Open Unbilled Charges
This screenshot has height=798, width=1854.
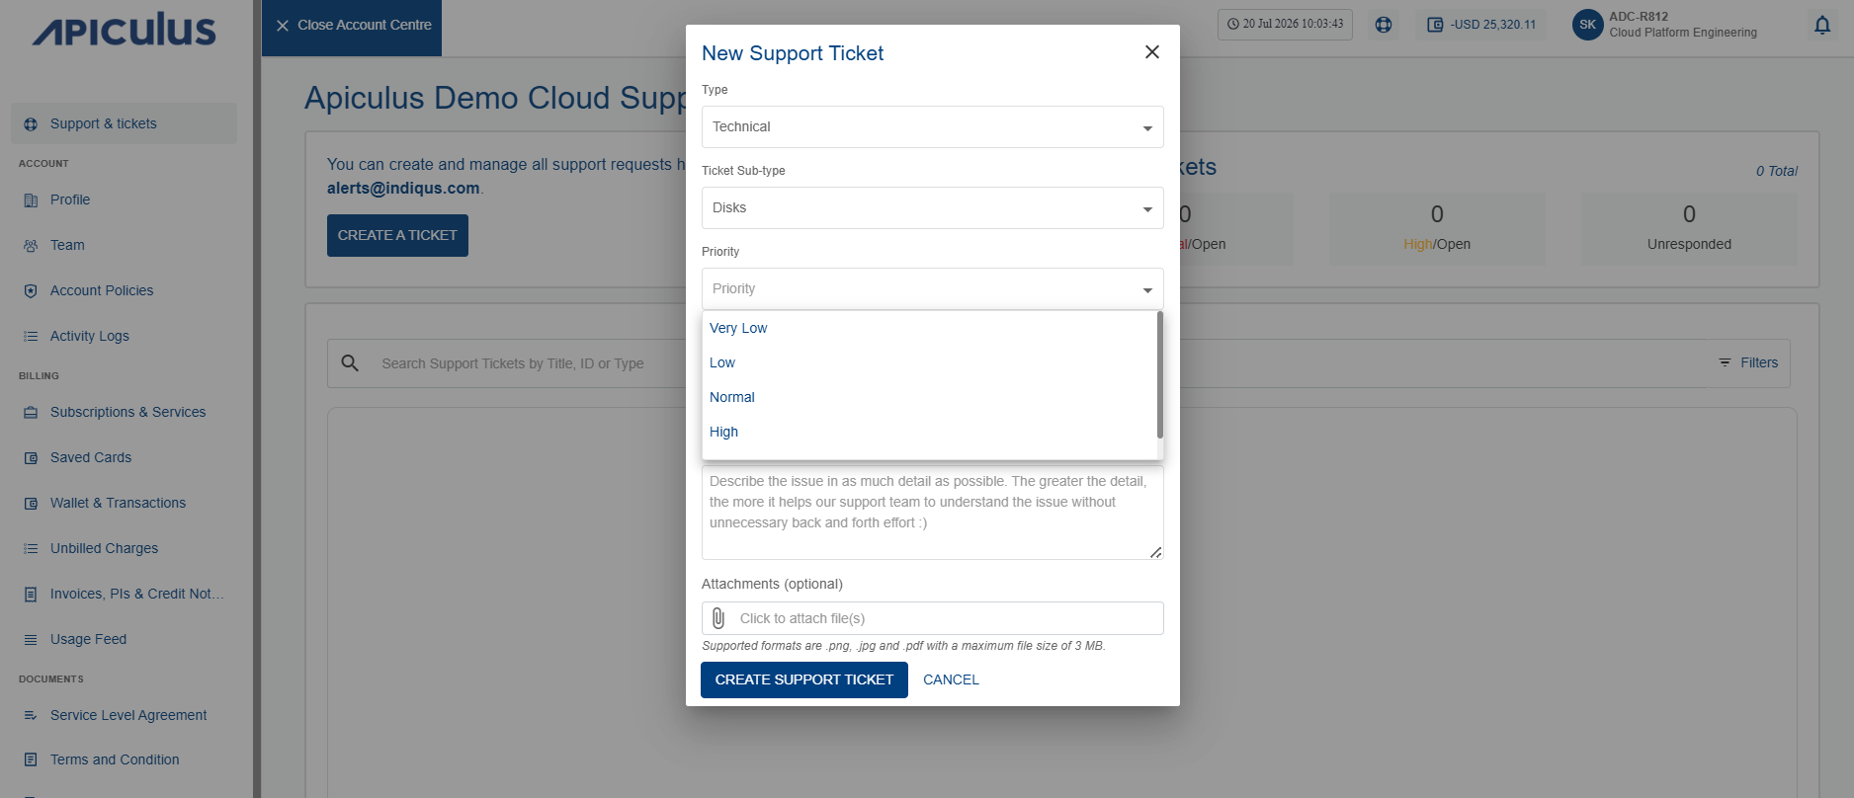coord(105,548)
